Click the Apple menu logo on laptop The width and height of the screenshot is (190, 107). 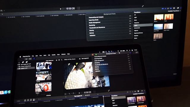coord(20,57)
